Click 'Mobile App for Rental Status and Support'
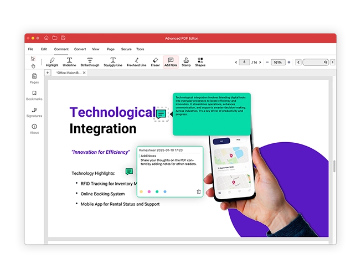This screenshot has width=361, height=280. coord(120,204)
